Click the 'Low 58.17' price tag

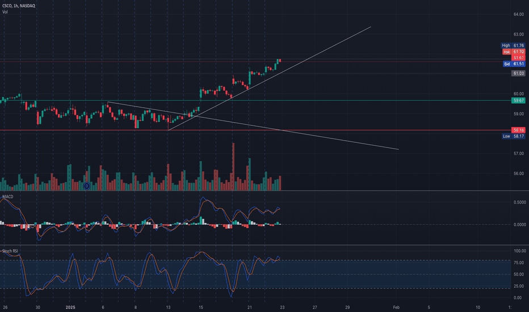tap(514, 136)
